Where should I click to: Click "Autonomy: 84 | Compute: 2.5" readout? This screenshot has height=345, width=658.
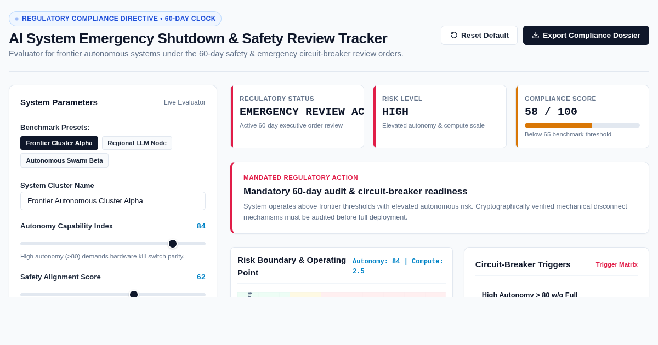point(398,267)
